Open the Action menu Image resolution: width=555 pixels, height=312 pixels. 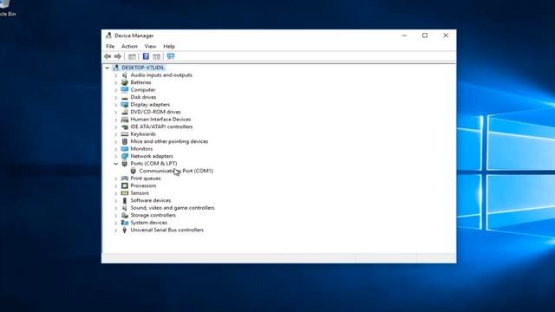(129, 46)
